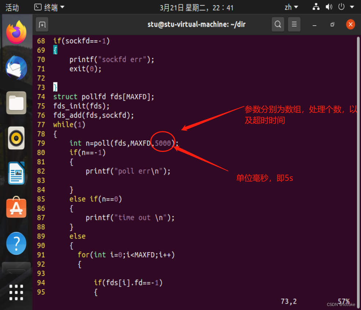Open Rhythmbox music player in dock

pyautogui.click(x=16, y=138)
